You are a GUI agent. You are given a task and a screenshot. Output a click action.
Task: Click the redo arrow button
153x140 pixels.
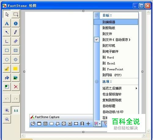click(x=16, y=99)
